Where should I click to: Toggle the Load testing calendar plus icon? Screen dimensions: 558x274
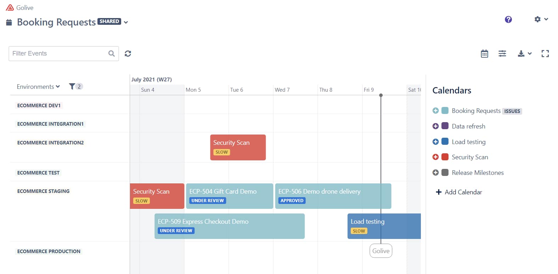coord(435,142)
